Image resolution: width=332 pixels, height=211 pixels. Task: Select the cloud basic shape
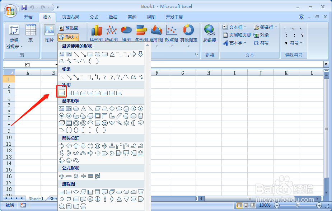click(141, 122)
